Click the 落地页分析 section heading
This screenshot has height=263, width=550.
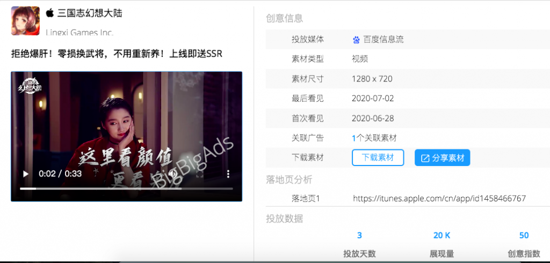pos(289,180)
